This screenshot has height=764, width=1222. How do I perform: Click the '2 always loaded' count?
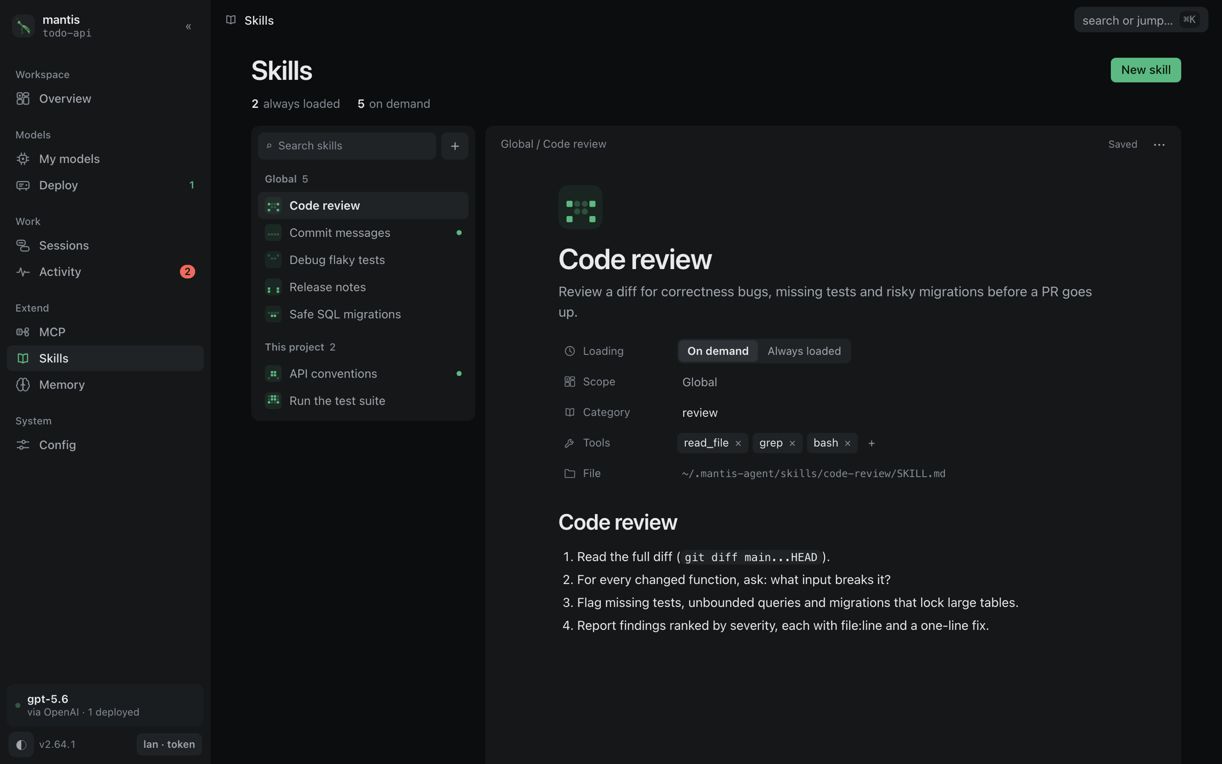click(295, 104)
